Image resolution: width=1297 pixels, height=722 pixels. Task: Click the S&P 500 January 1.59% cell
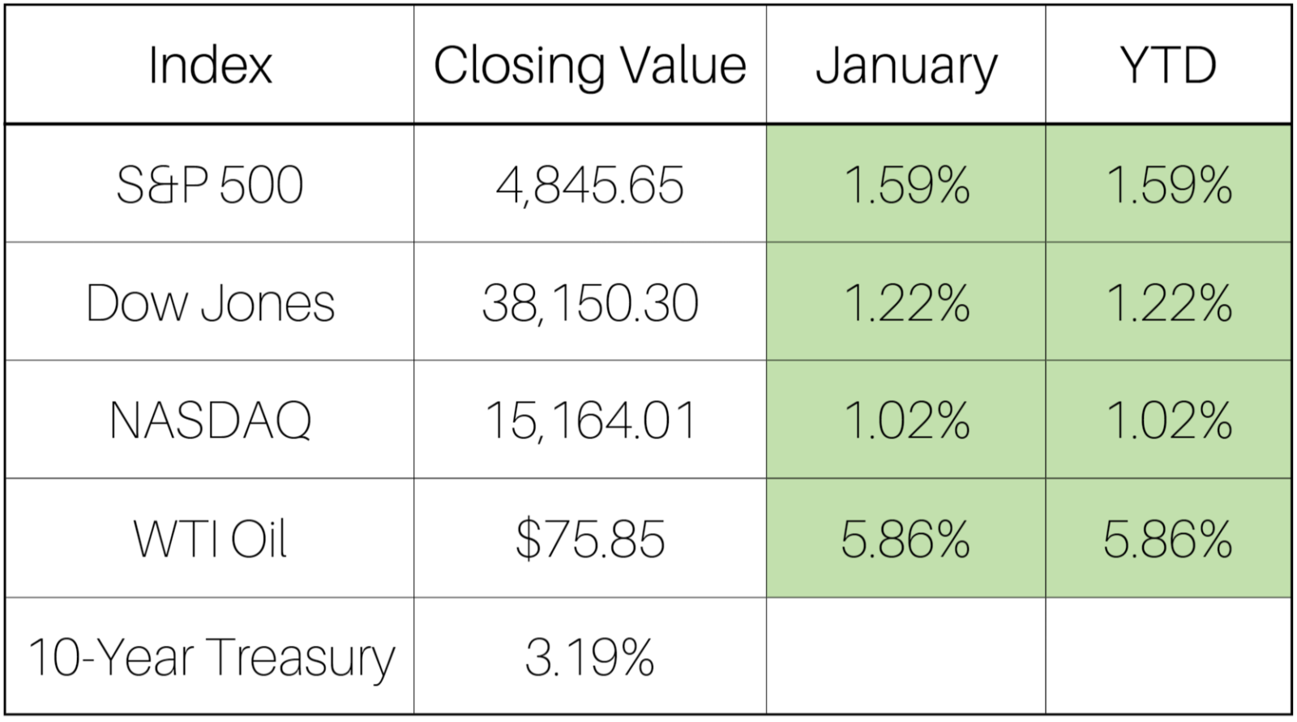[905, 185]
